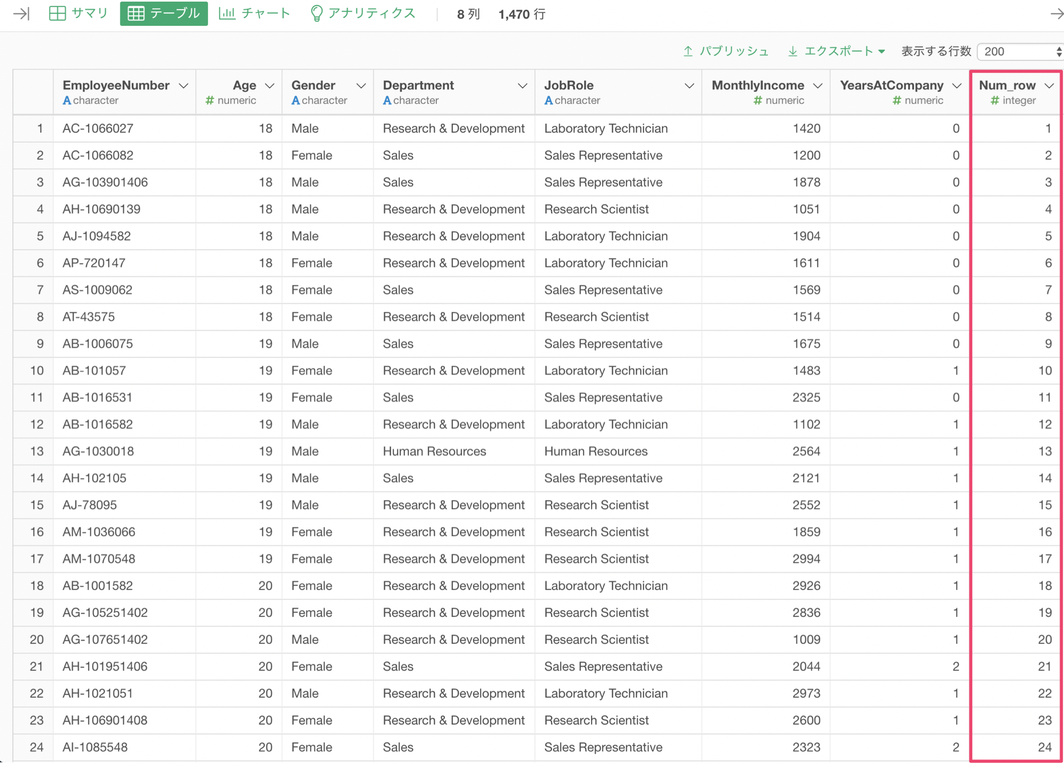Select cell AC-1066027
1064x764 pixels.
coord(124,128)
